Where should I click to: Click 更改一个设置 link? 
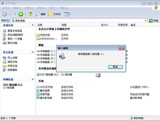pos(15,39)
